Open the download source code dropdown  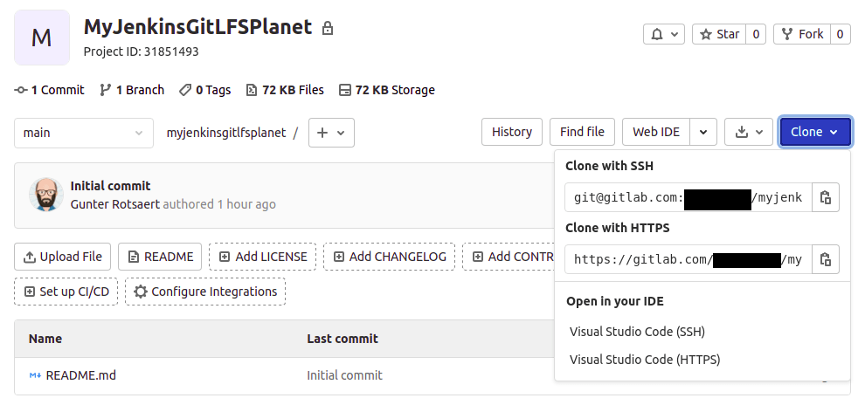click(x=749, y=132)
